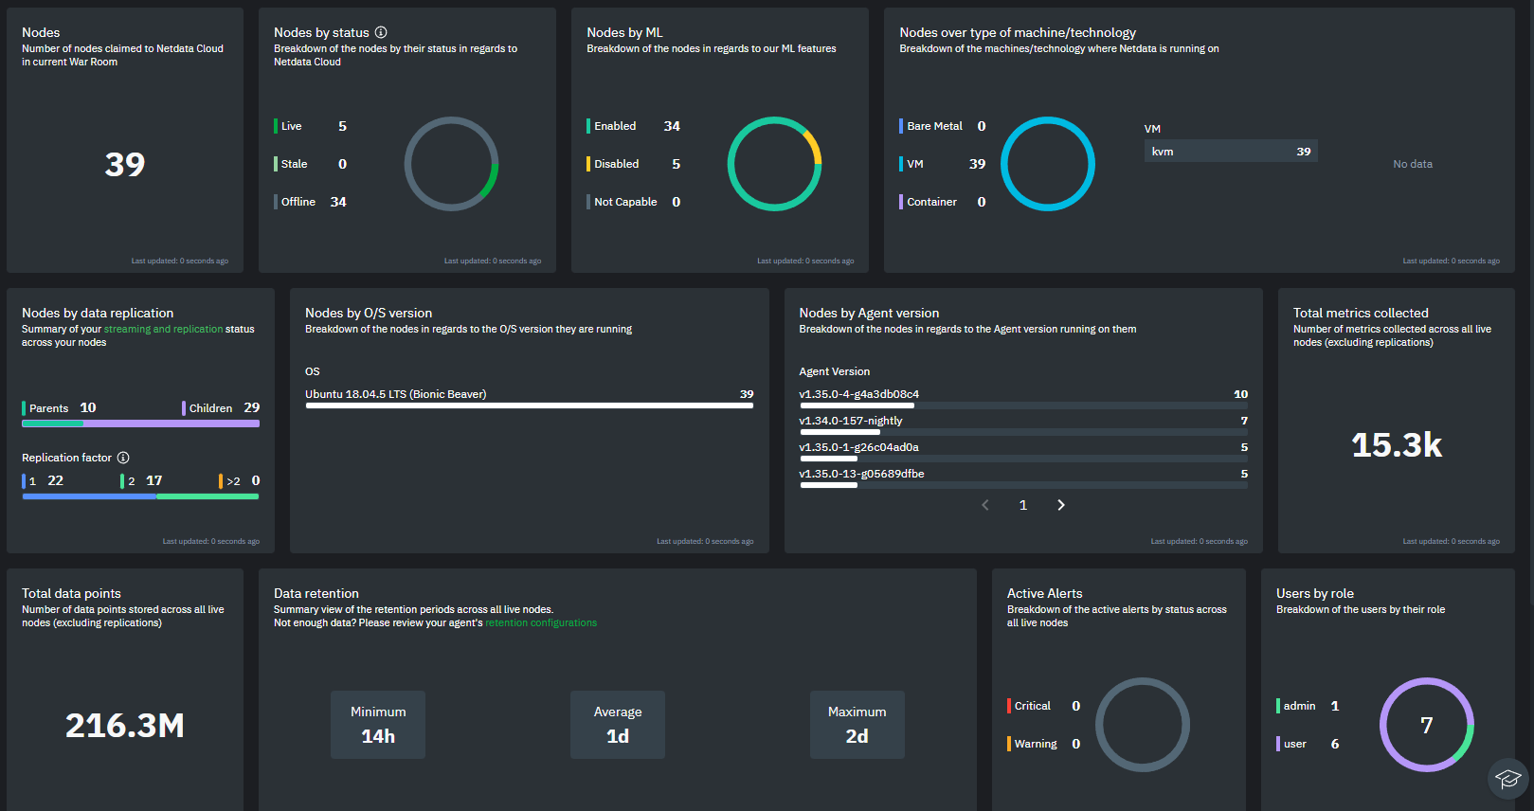Click the replication factor 1 entry
Screen dimensions: 1534x811
point(44,481)
